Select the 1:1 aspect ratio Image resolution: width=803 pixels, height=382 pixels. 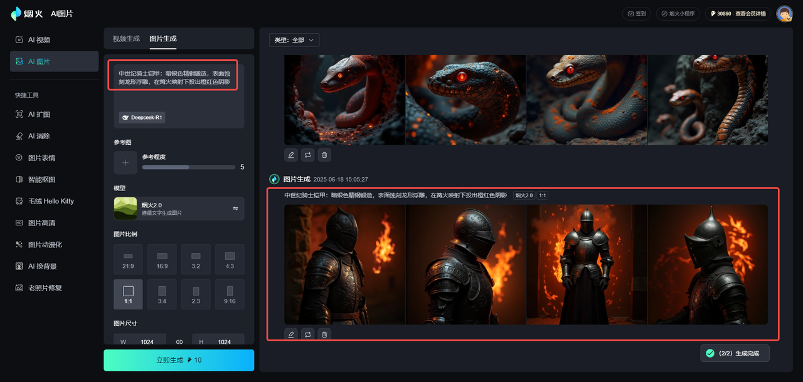click(128, 294)
